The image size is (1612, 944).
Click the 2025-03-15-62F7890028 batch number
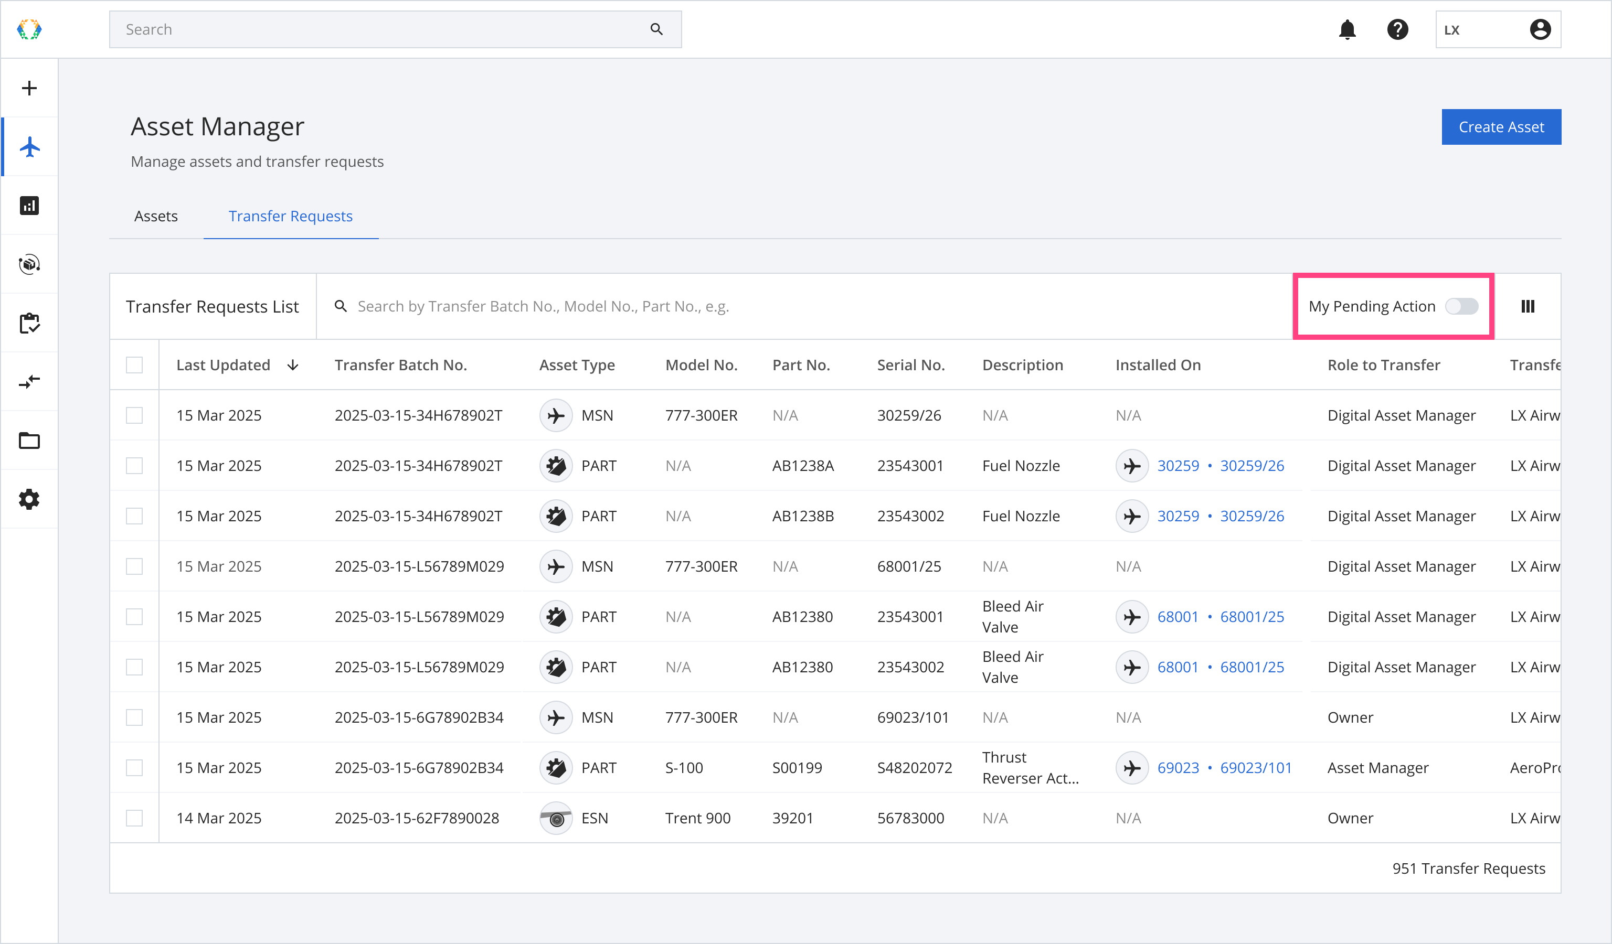[x=417, y=818]
